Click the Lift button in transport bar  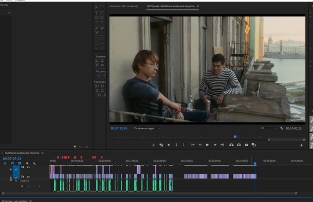pos(231,145)
